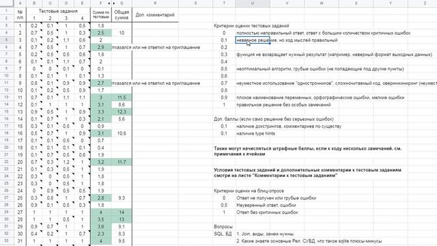Image resolution: width=437 pixels, height=246 pixels.
Task: Select cell 'неверное решение, но ход мыслей правильный'
Action: pos(253,40)
